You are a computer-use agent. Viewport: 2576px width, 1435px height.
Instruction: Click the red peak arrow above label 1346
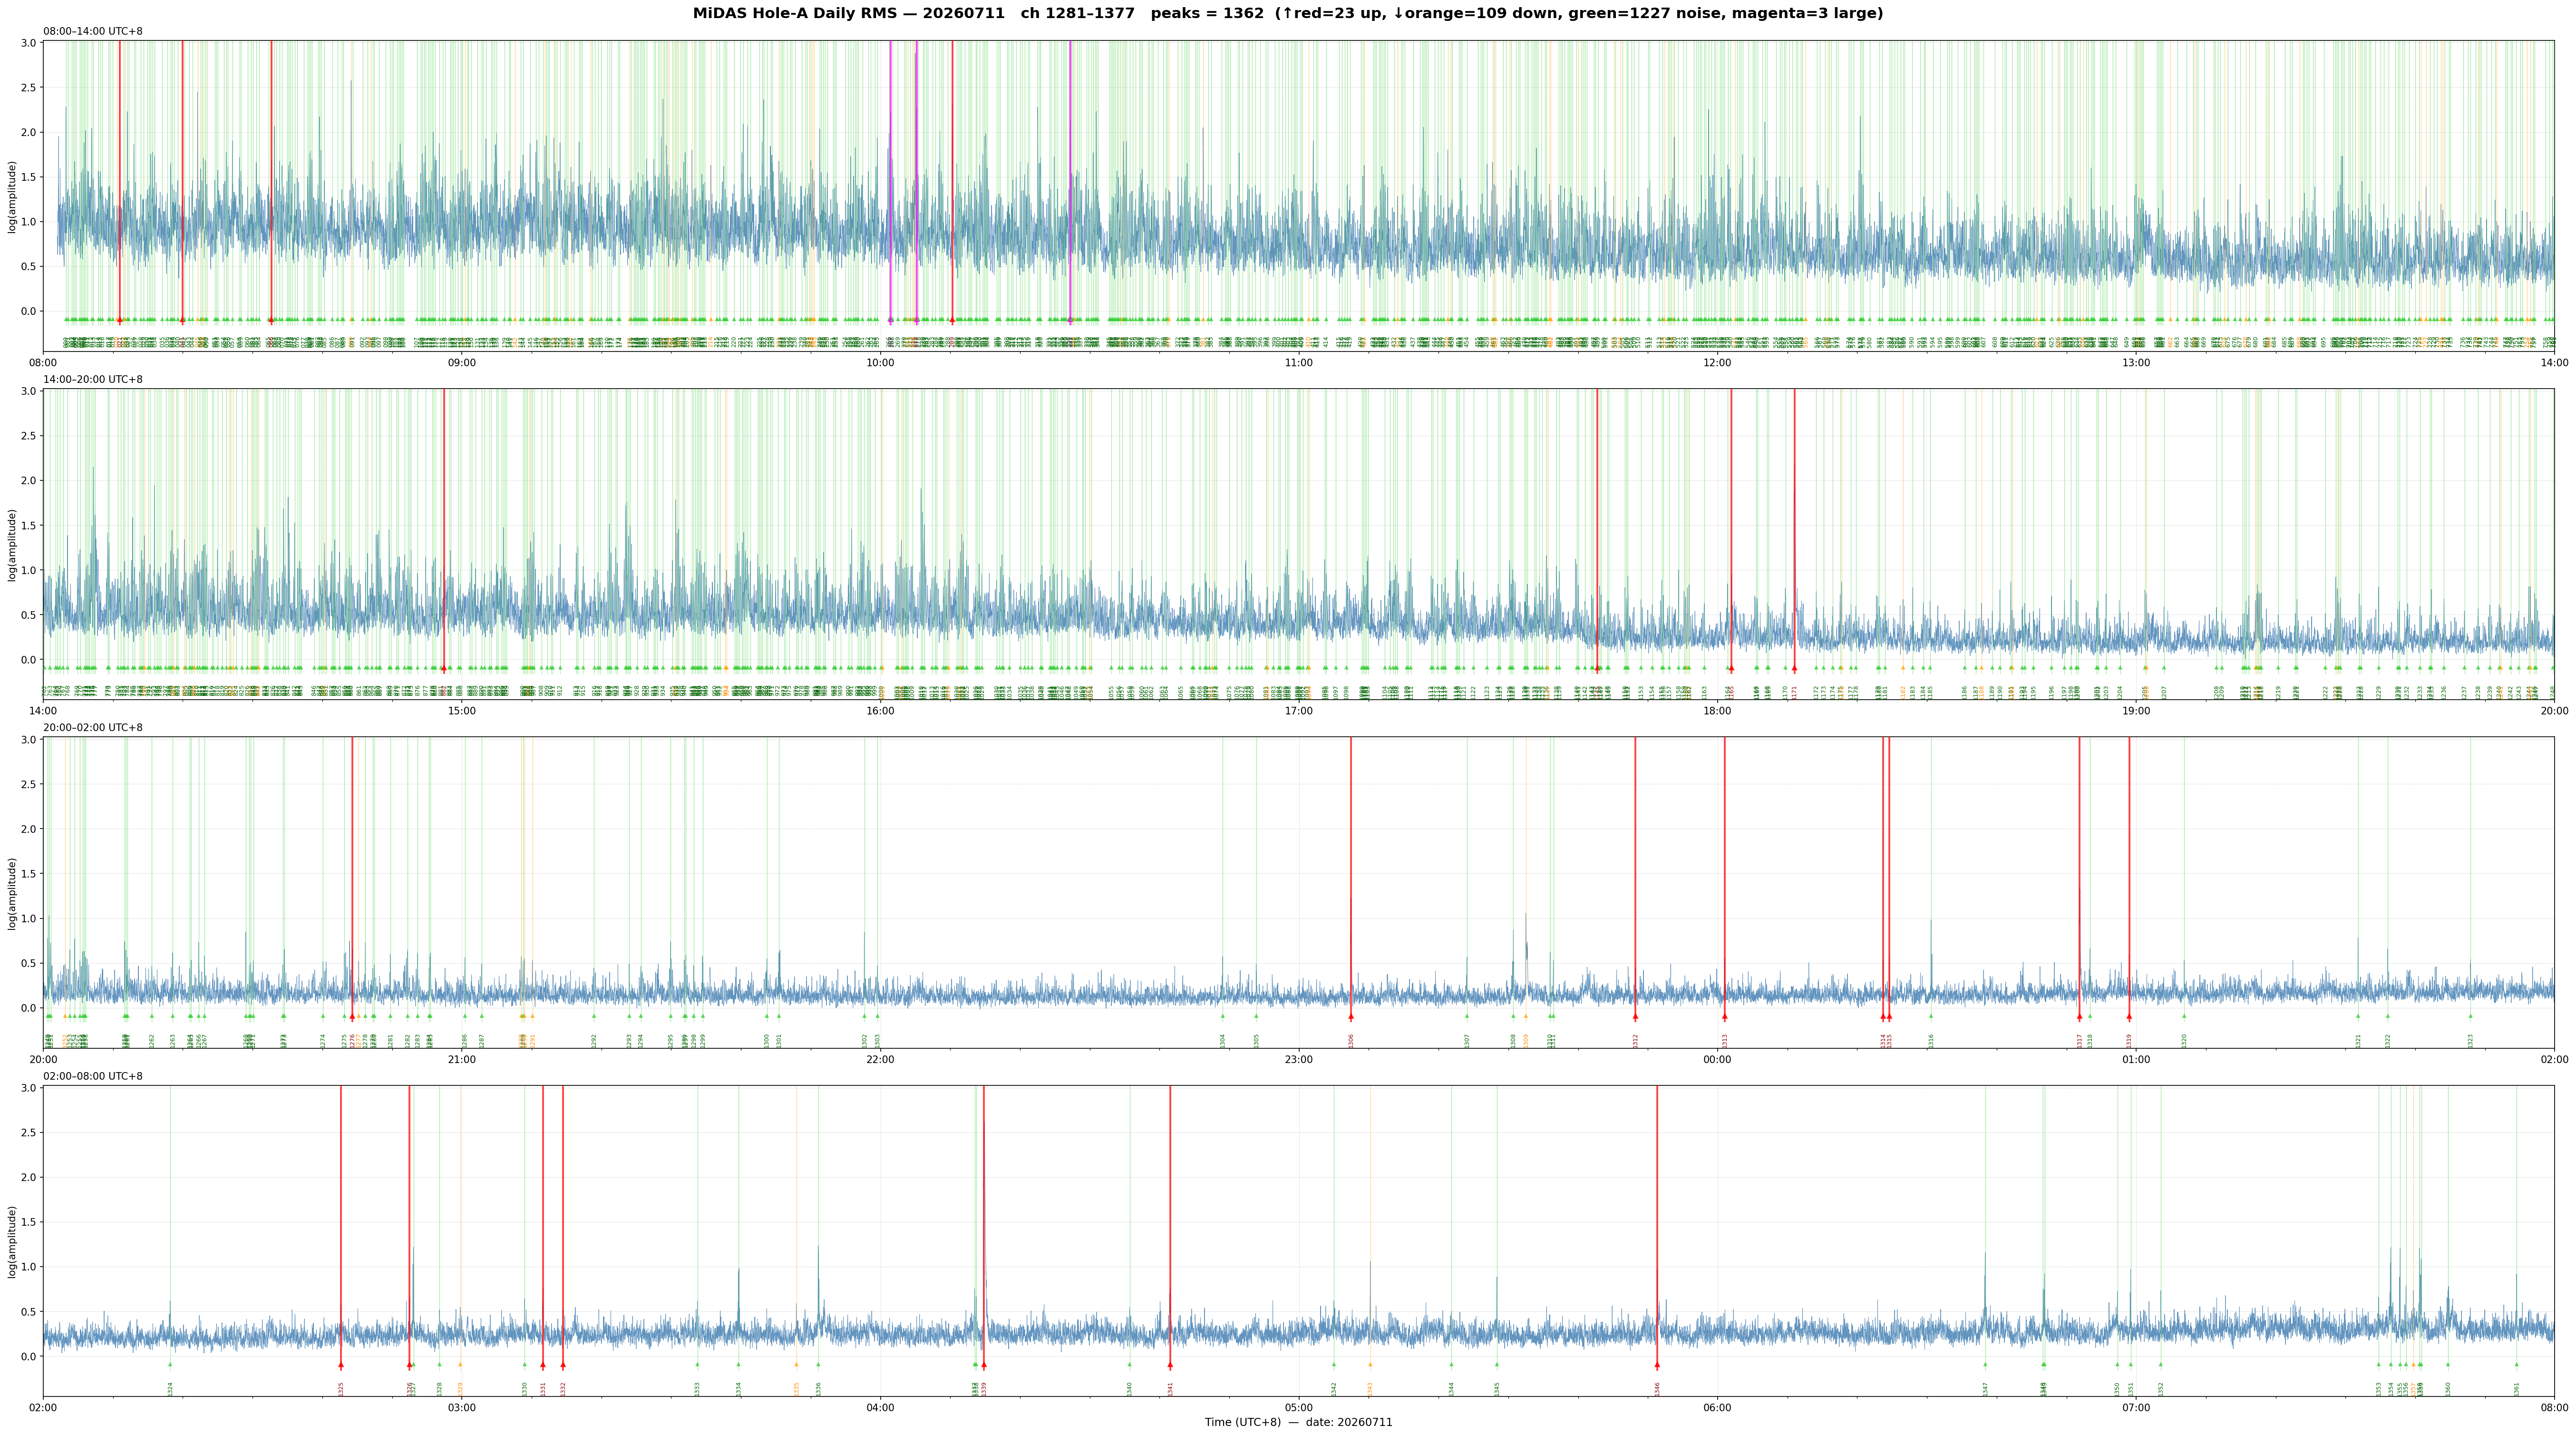point(1657,1364)
